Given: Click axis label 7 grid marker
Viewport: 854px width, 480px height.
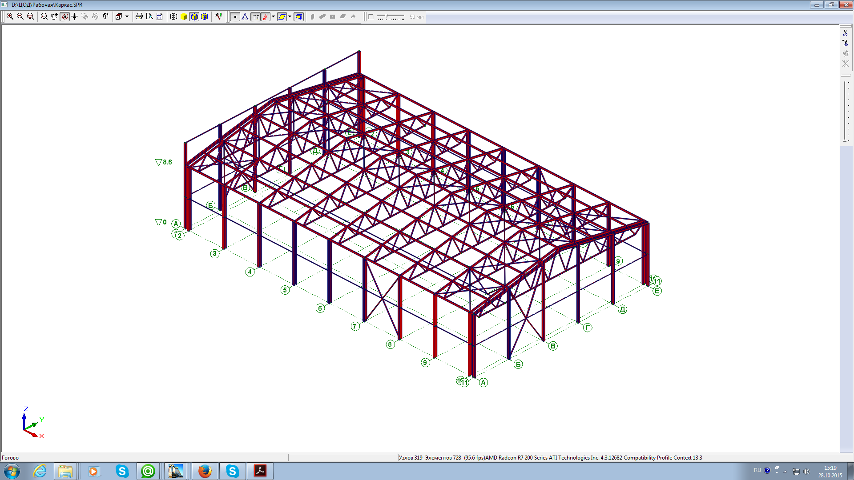Looking at the screenshot, I should (x=355, y=326).
